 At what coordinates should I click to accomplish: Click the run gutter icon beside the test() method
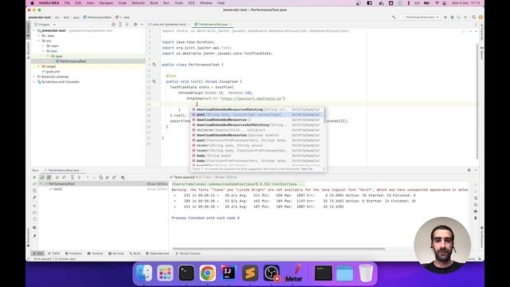(154, 81)
